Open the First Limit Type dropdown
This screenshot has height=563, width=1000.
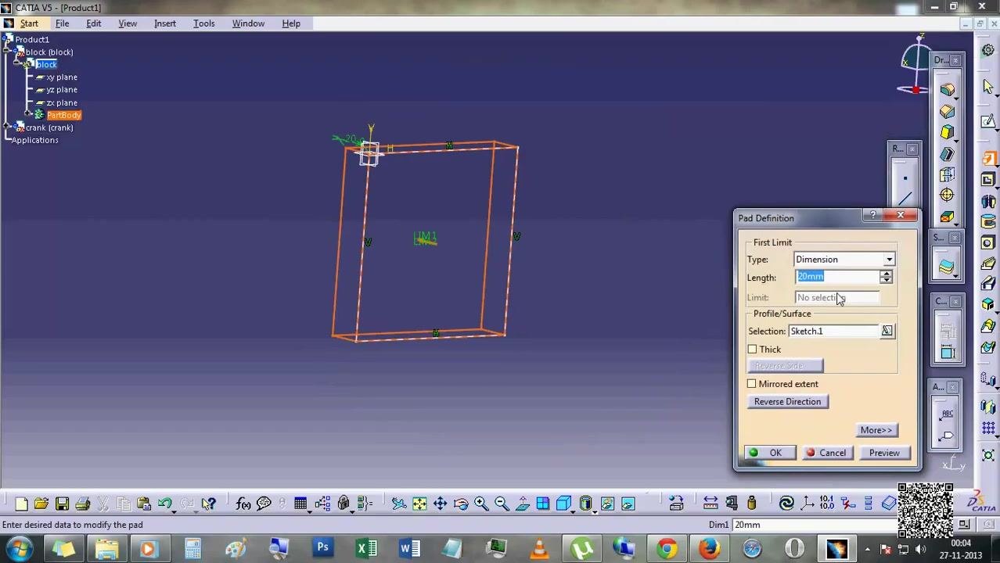(x=889, y=260)
